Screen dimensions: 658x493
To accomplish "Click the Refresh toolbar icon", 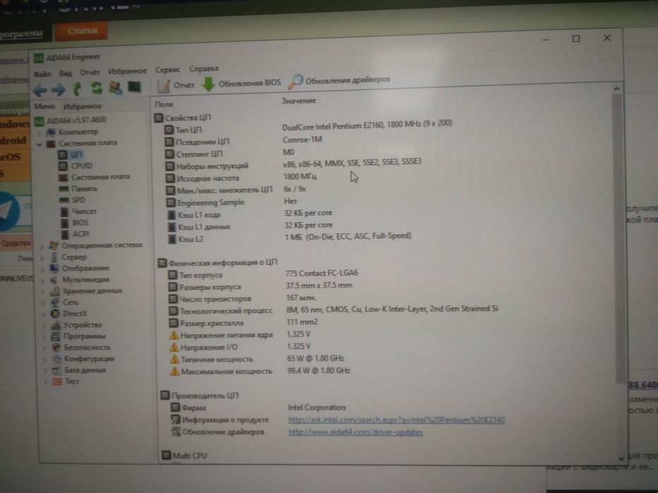I will tap(97, 88).
